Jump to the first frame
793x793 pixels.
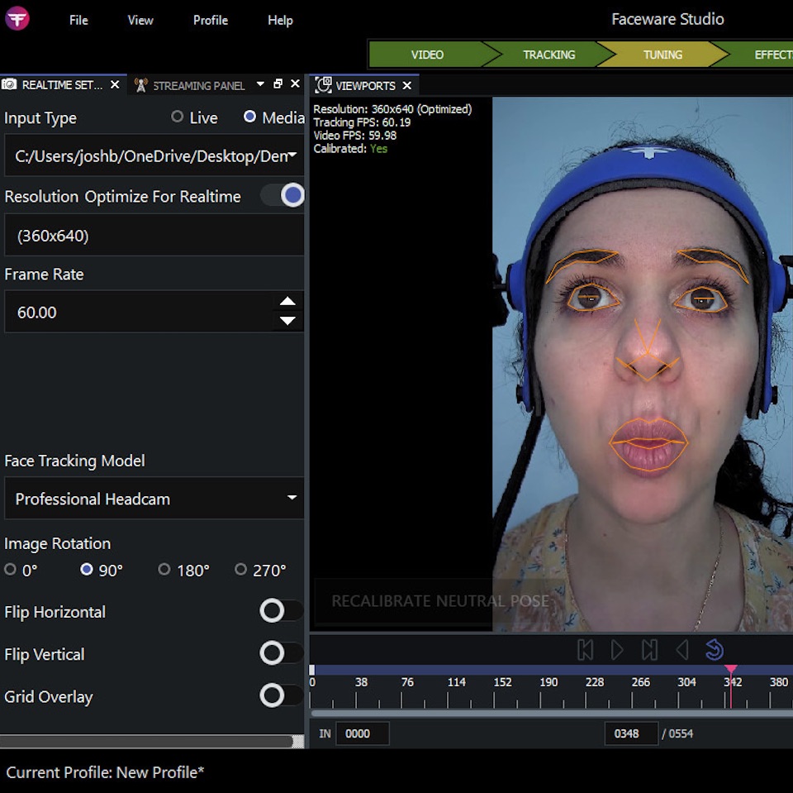(x=585, y=650)
